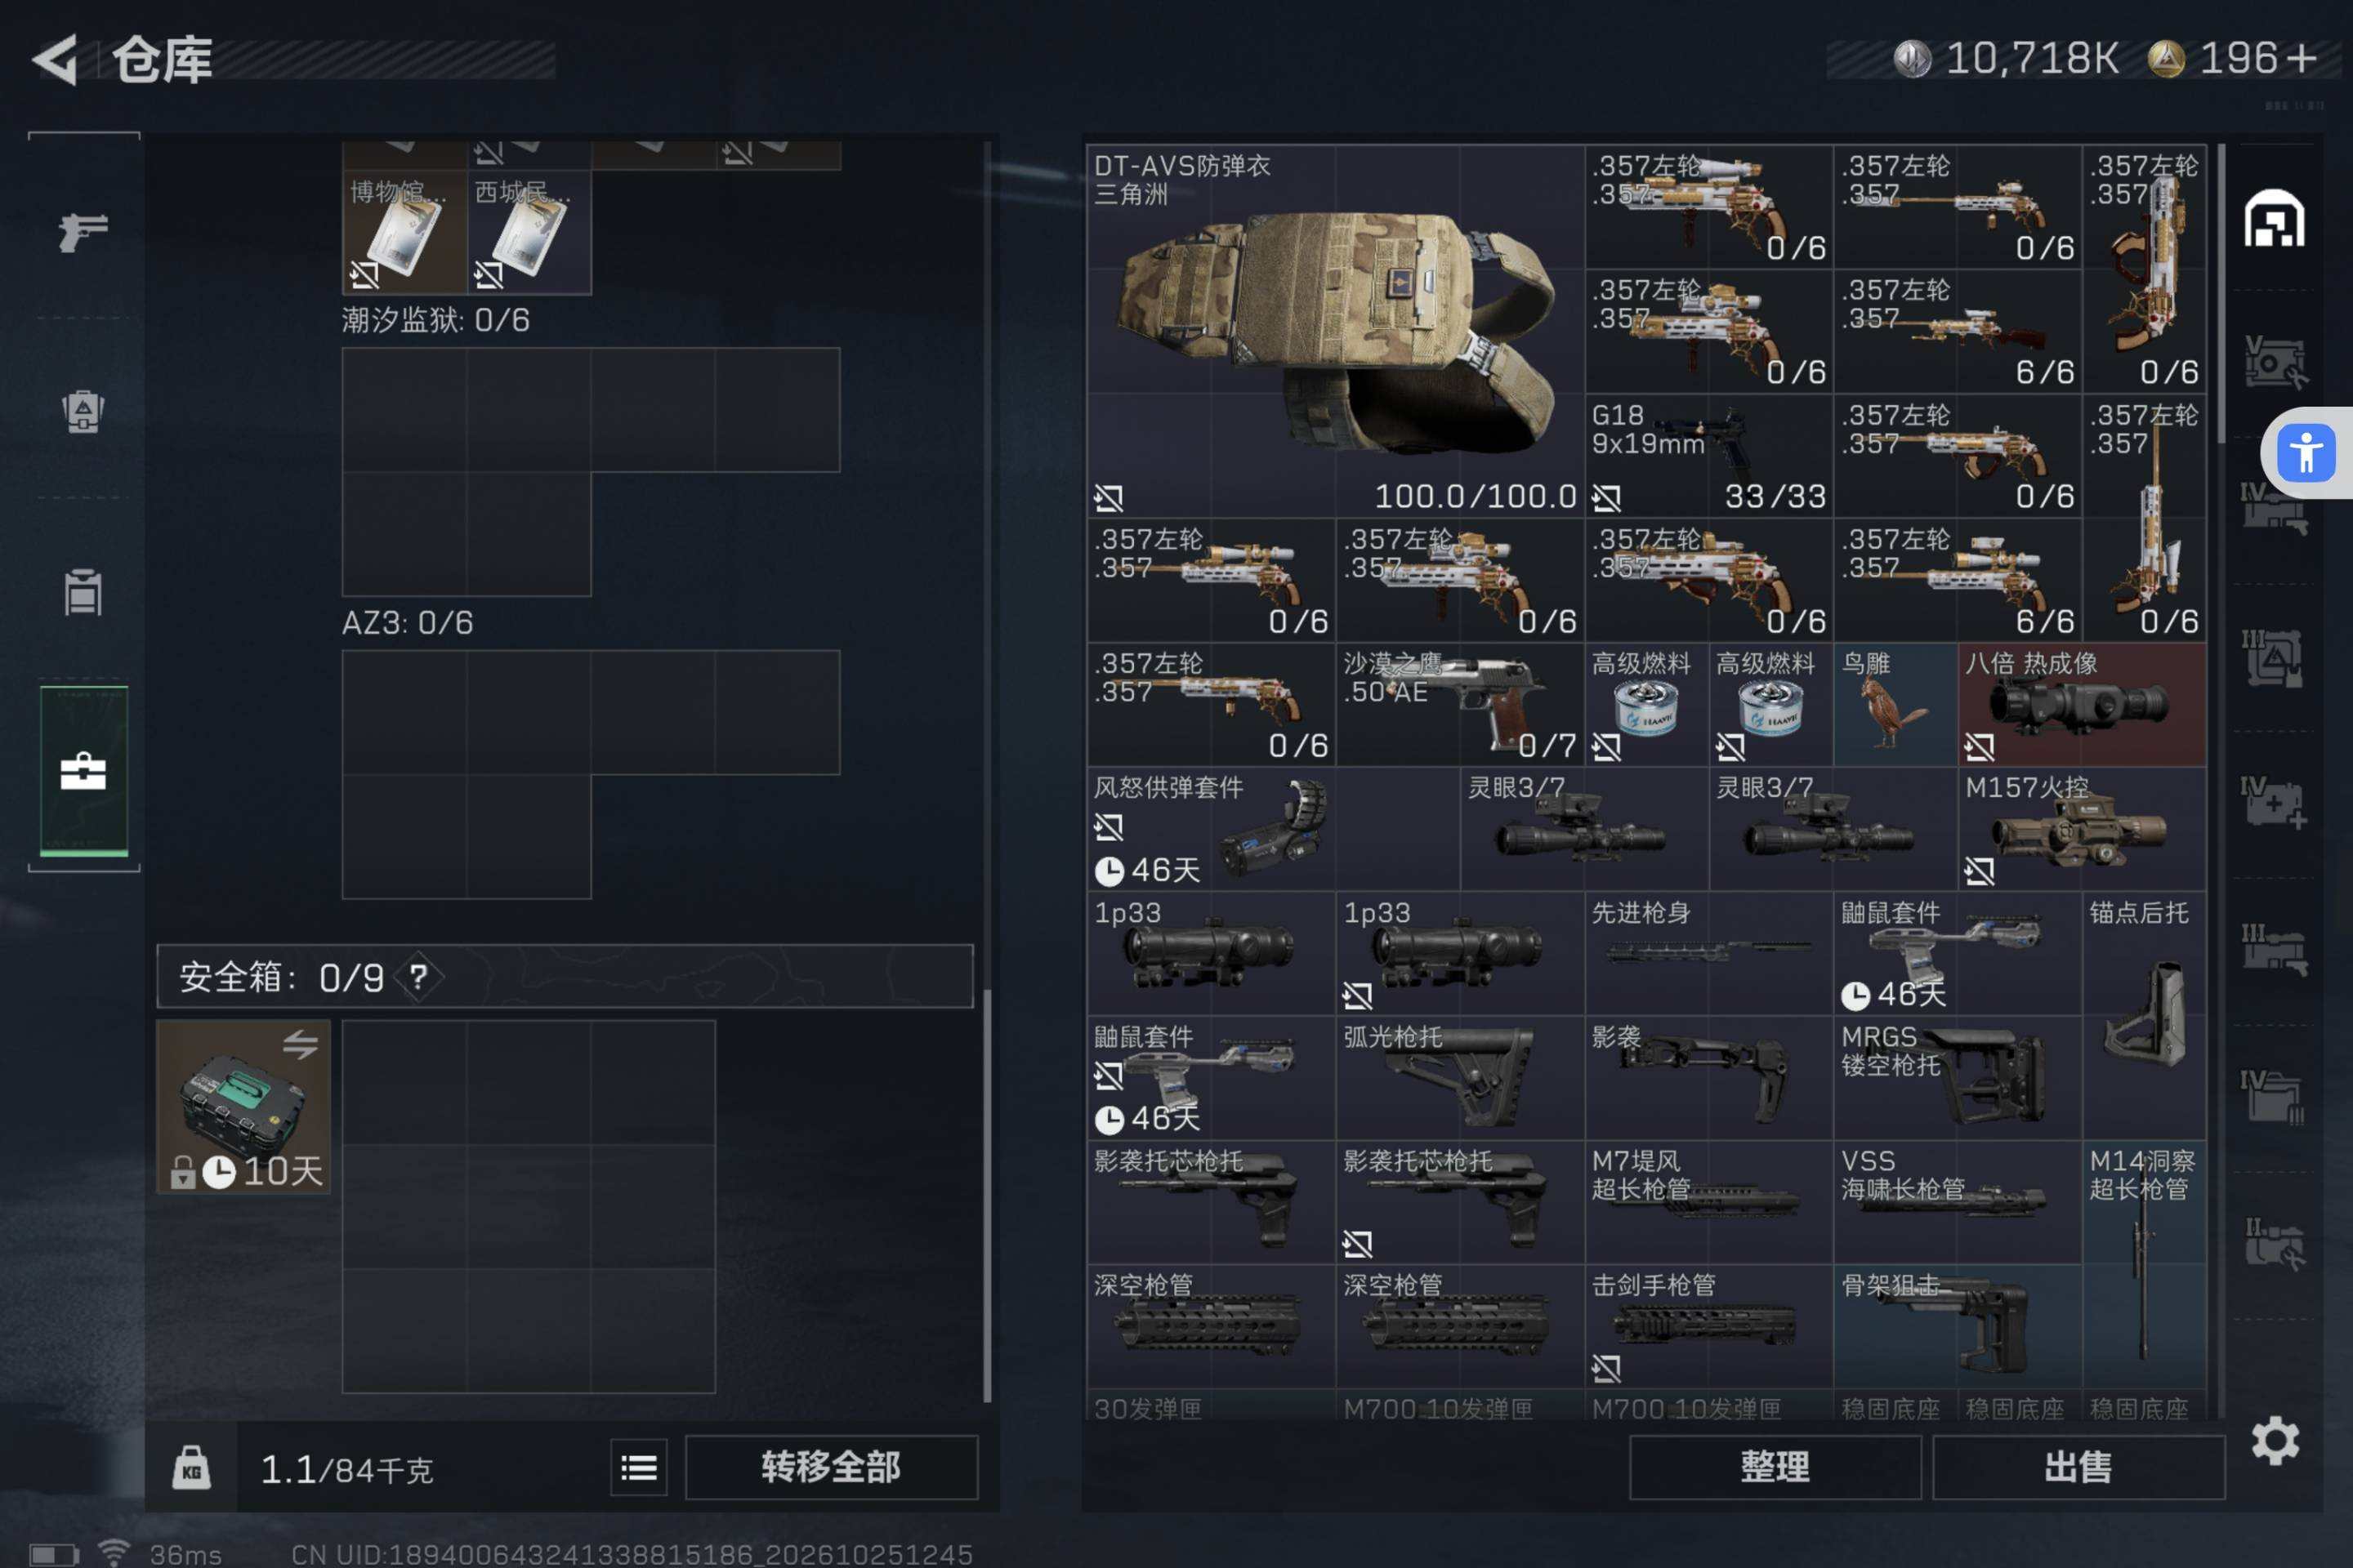This screenshot has width=2353, height=1568.
Task: Select the 博物馆 keycard item
Action: (x=404, y=232)
